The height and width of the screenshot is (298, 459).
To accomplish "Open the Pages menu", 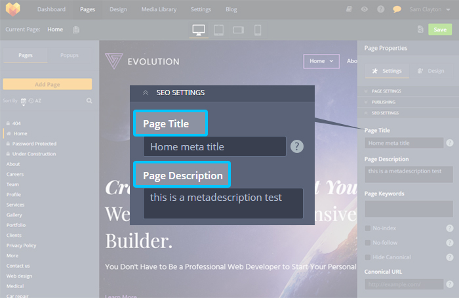I will click(87, 9).
